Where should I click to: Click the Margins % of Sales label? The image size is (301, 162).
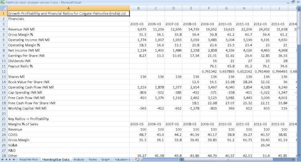23,124
